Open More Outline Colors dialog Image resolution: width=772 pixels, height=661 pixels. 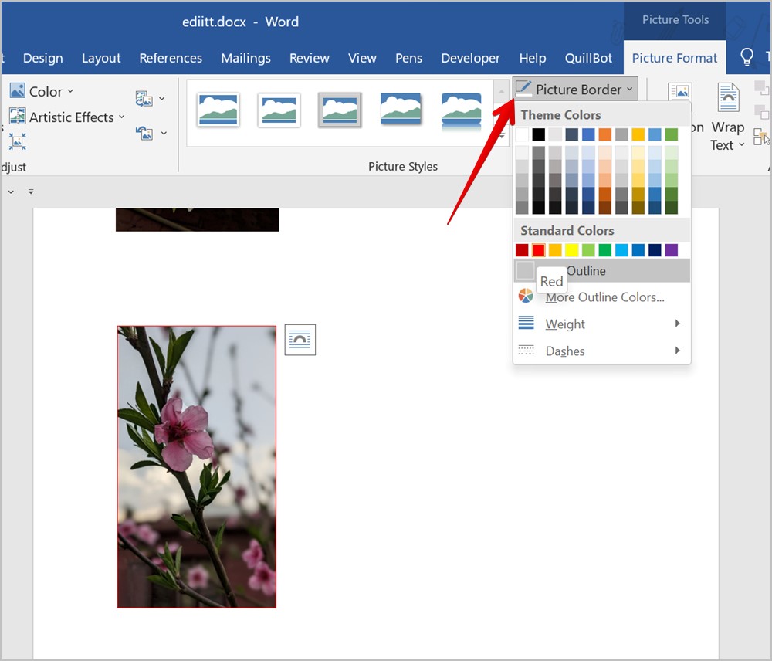601,297
